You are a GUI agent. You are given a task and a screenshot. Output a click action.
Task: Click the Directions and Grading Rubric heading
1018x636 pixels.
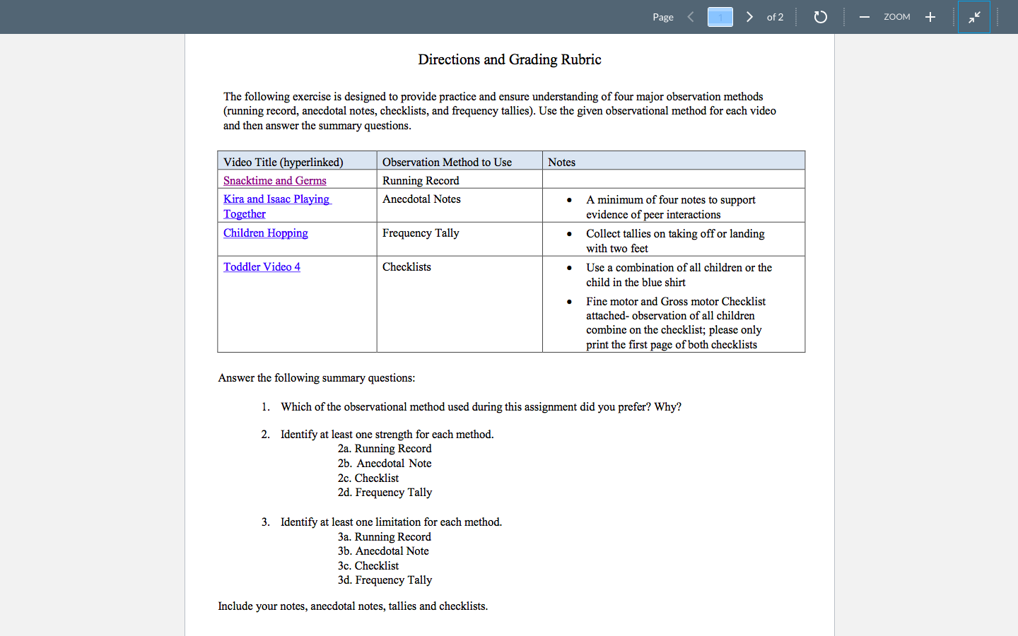coord(510,59)
